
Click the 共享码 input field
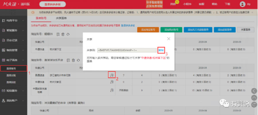127,50
